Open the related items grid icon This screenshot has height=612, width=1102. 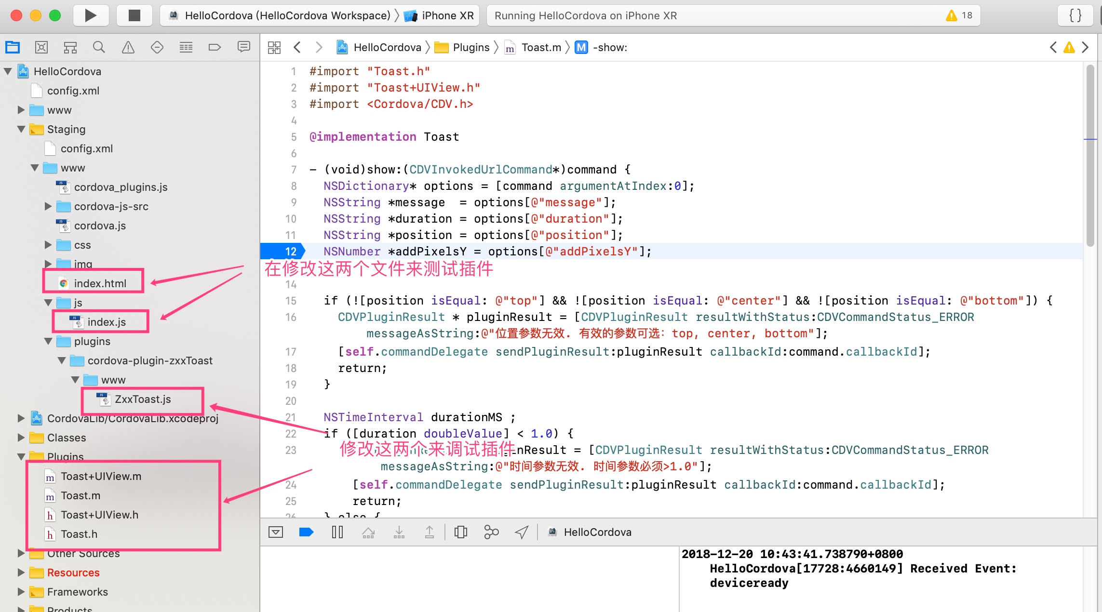(x=274, y=47)
